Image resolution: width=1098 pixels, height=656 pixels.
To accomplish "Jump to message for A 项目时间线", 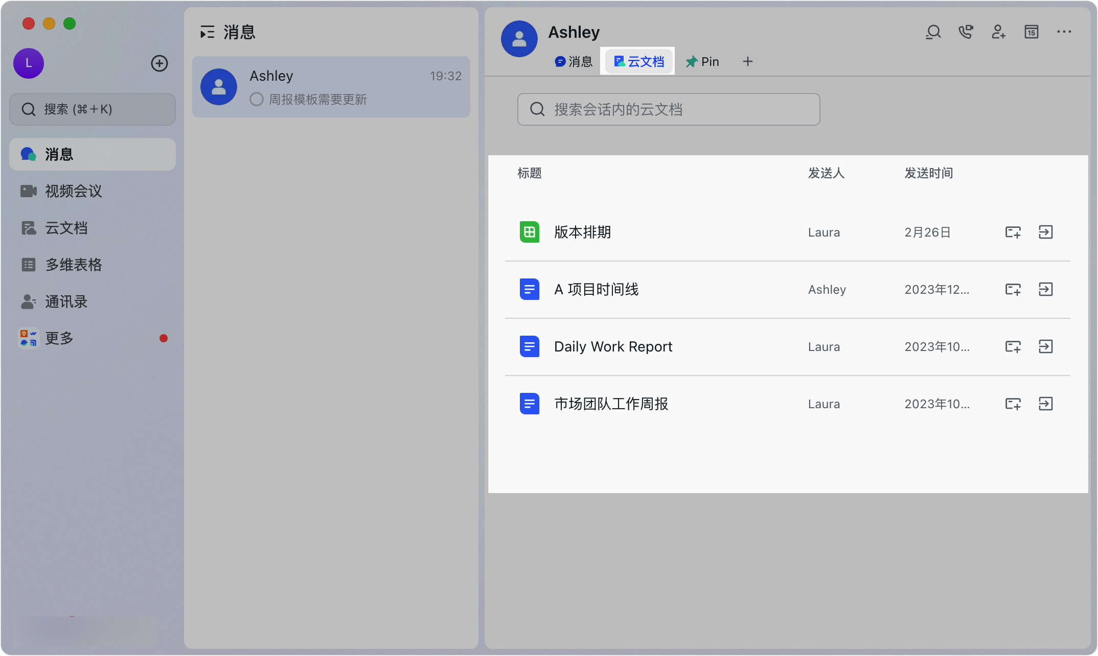I will tap(1045, 290).
